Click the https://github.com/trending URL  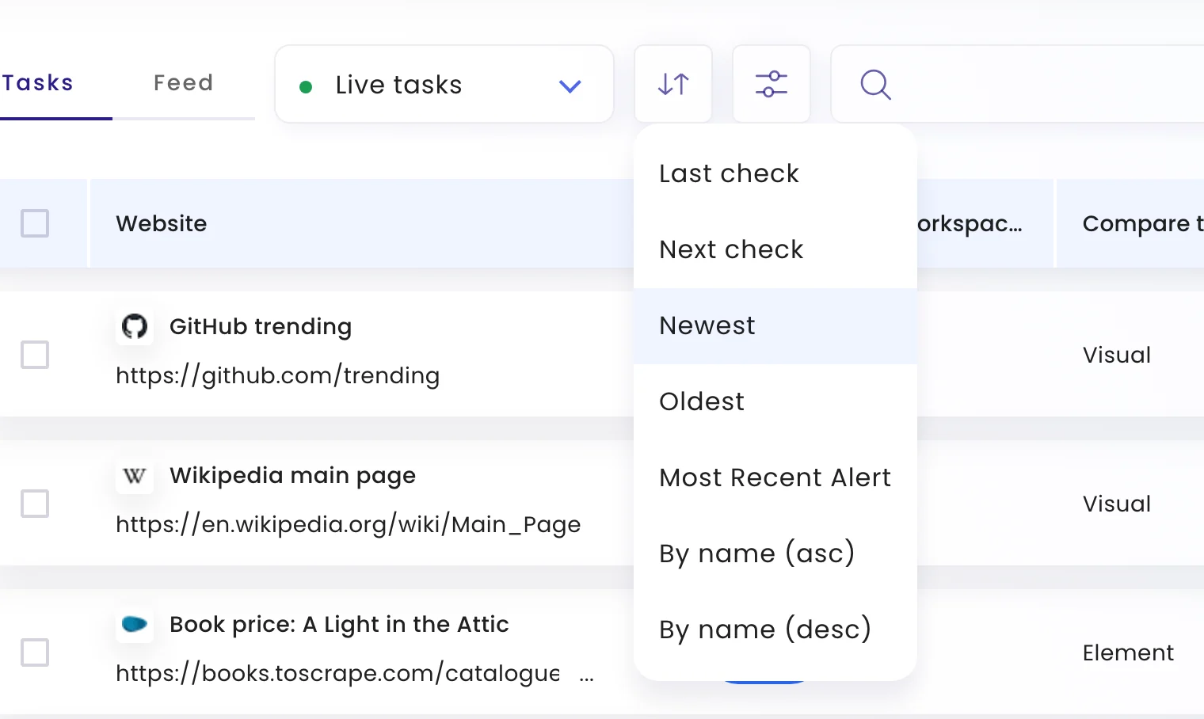[277, 375]
